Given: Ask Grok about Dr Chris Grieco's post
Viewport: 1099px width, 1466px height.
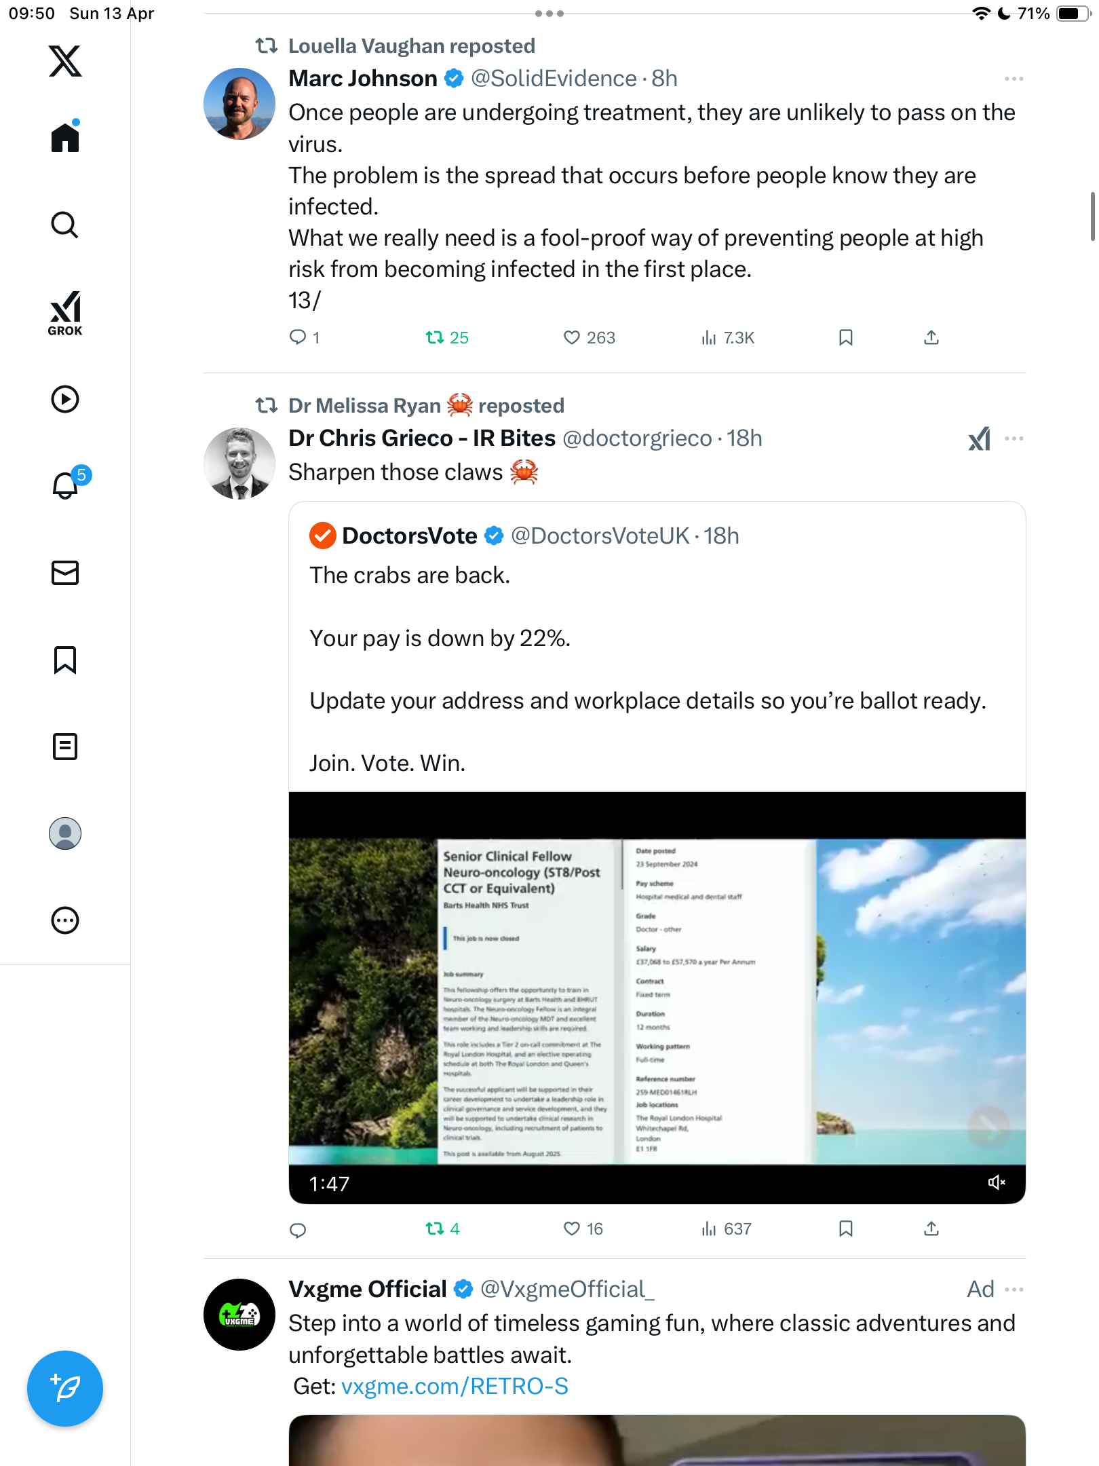Looking at the screenshot, I should (979, 439).
